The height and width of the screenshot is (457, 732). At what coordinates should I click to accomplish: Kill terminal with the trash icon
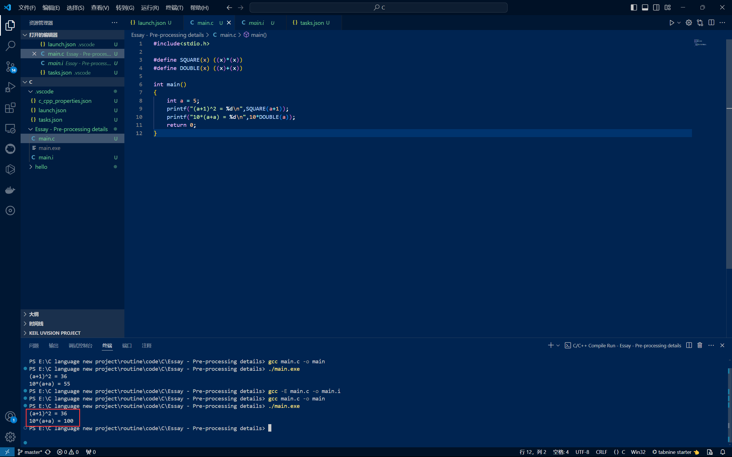700,345
